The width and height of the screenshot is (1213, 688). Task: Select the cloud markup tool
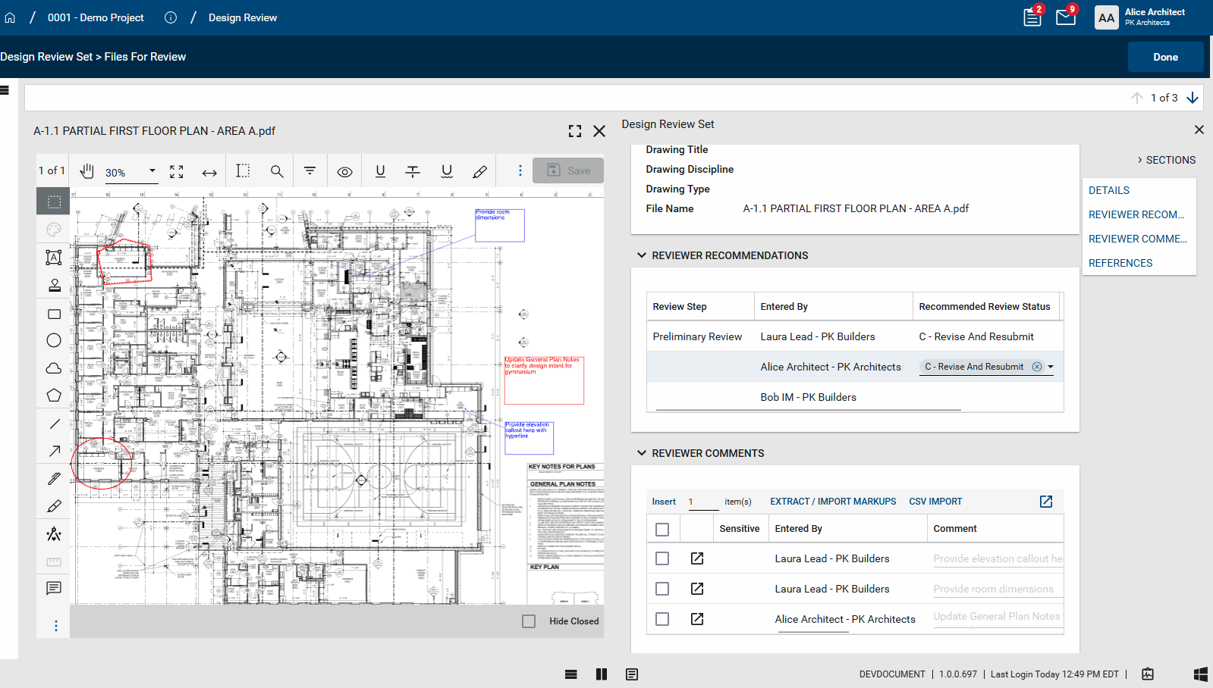coord(54,368)
